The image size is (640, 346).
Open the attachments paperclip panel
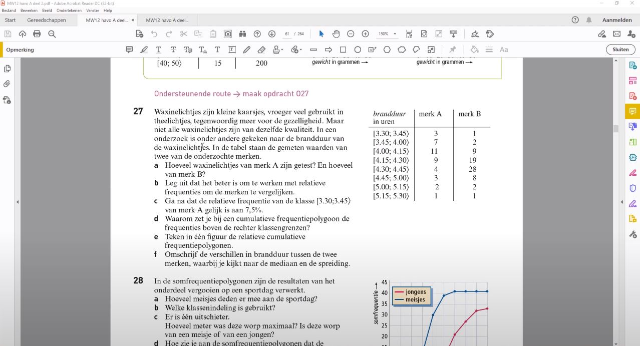click(x=7, y=84)
